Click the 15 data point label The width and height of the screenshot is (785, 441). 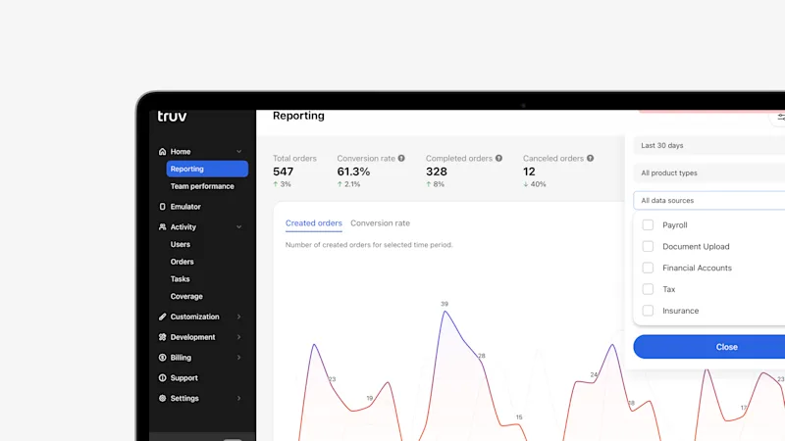coord(519,417)
